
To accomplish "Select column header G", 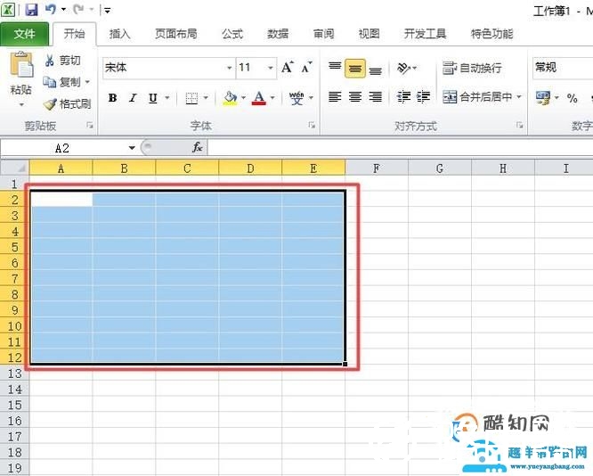I will coord(440,168).
